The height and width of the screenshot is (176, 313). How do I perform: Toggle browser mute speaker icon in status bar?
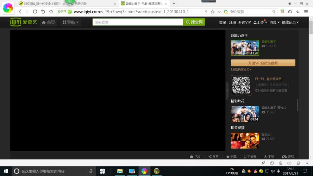coord(289,163)
